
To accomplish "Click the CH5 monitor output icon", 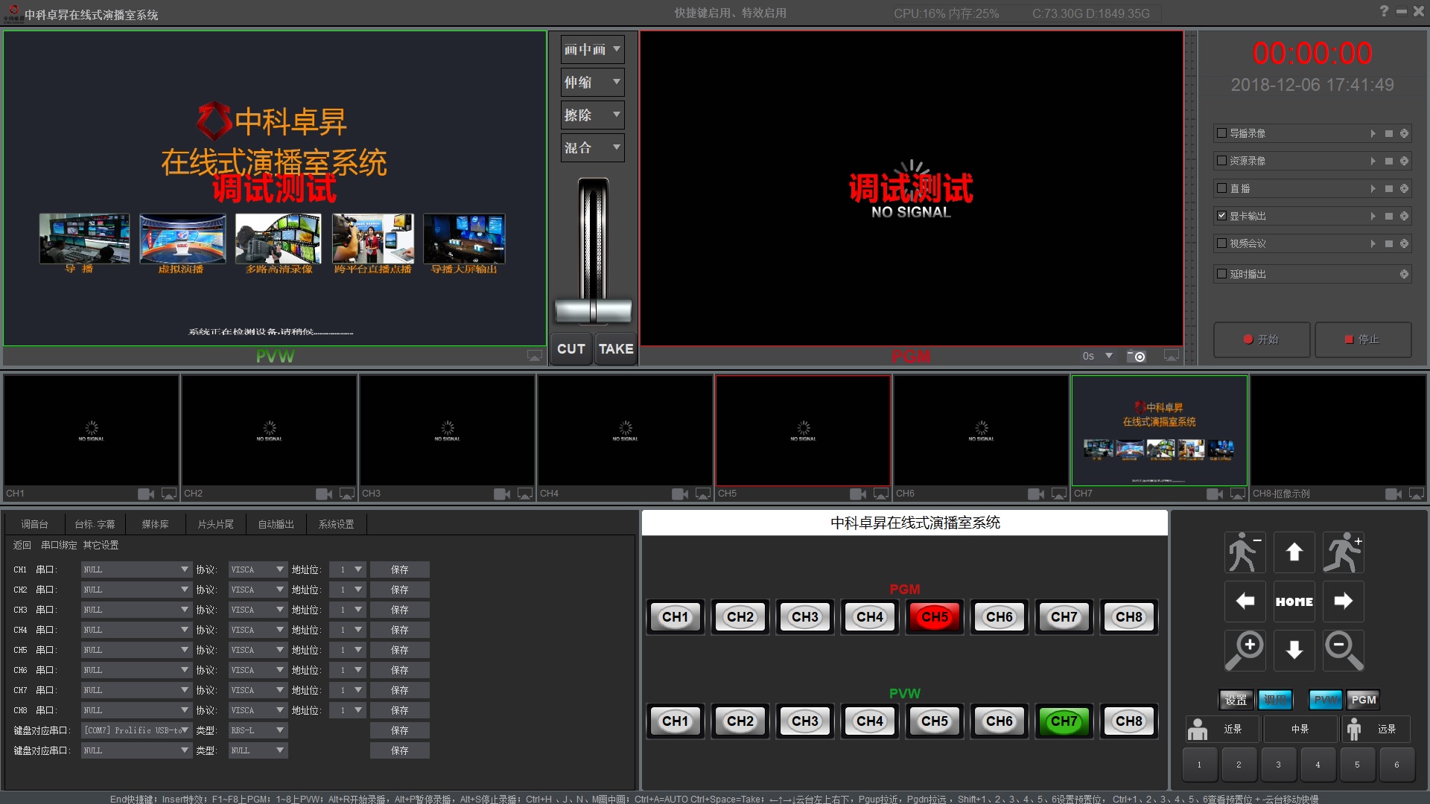I will coord(881,494).
